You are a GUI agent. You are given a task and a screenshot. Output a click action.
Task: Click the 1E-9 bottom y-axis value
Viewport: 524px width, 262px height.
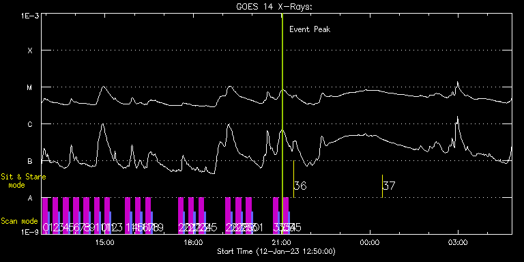29,232
